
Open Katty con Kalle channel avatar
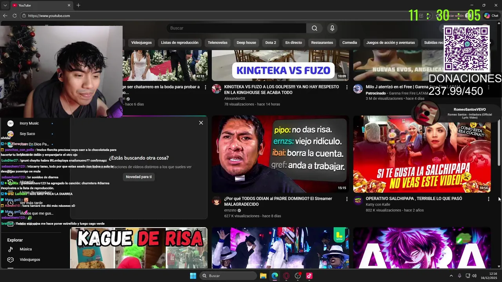click(x=358, y=201)
